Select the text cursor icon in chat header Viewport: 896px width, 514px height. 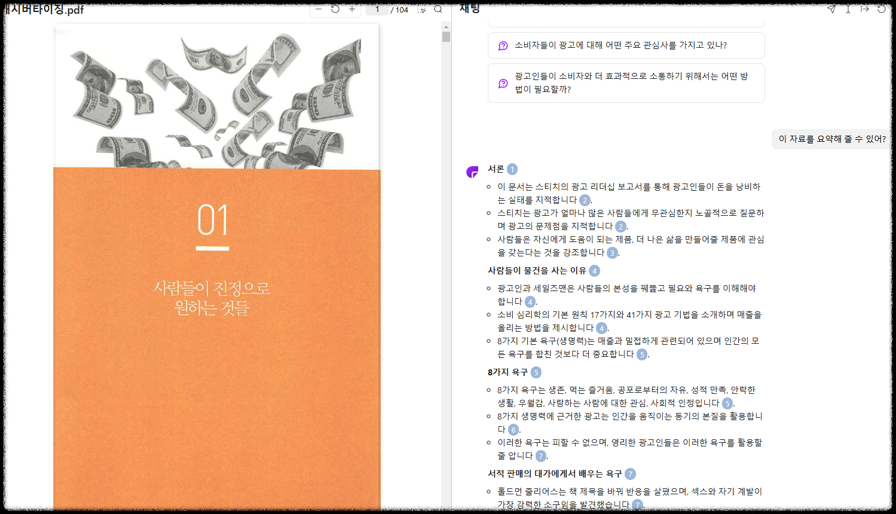(848, 9)
